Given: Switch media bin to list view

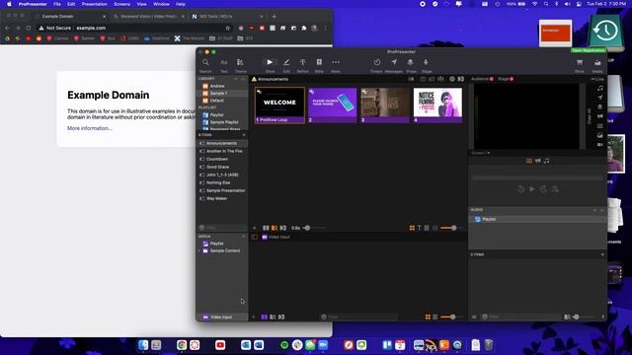Looking at the screenshot, I should 435,318.
